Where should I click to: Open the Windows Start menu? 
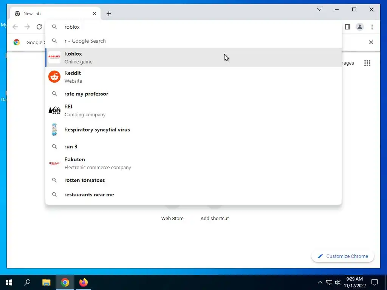tap(9, 282)
